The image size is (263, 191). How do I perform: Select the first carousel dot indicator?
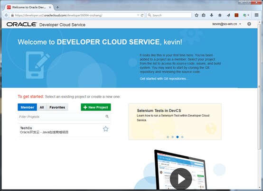[168, 137]
